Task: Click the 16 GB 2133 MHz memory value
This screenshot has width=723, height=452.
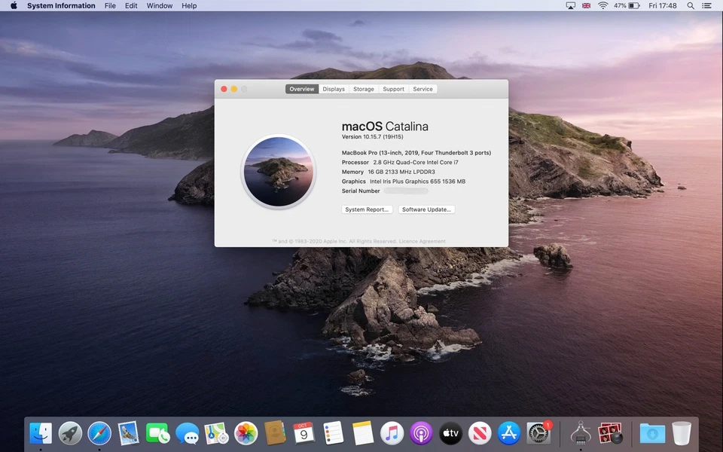Action: (401, 172)
